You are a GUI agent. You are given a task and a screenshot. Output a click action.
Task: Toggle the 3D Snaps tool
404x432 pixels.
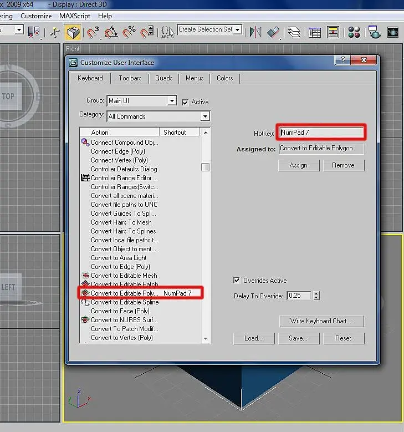pos(93,32)
